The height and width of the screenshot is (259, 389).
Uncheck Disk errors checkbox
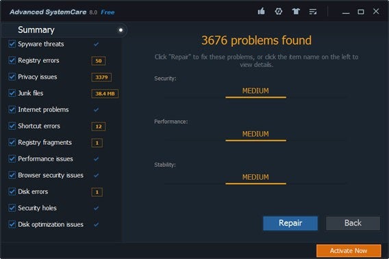coord(12,191)
